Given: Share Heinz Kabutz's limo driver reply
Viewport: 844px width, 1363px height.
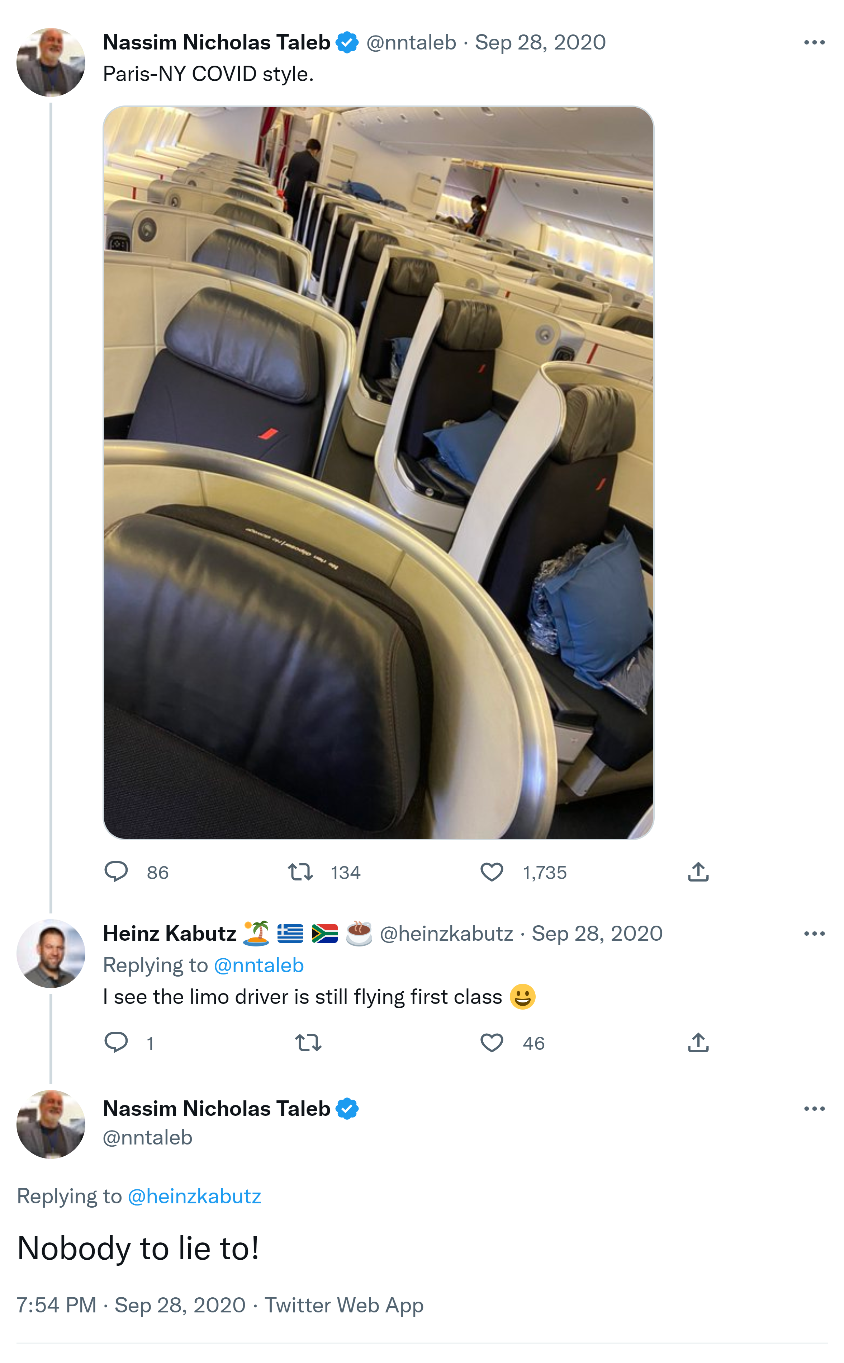Looking at the screenshot, I should click(x=698, y=1042).
